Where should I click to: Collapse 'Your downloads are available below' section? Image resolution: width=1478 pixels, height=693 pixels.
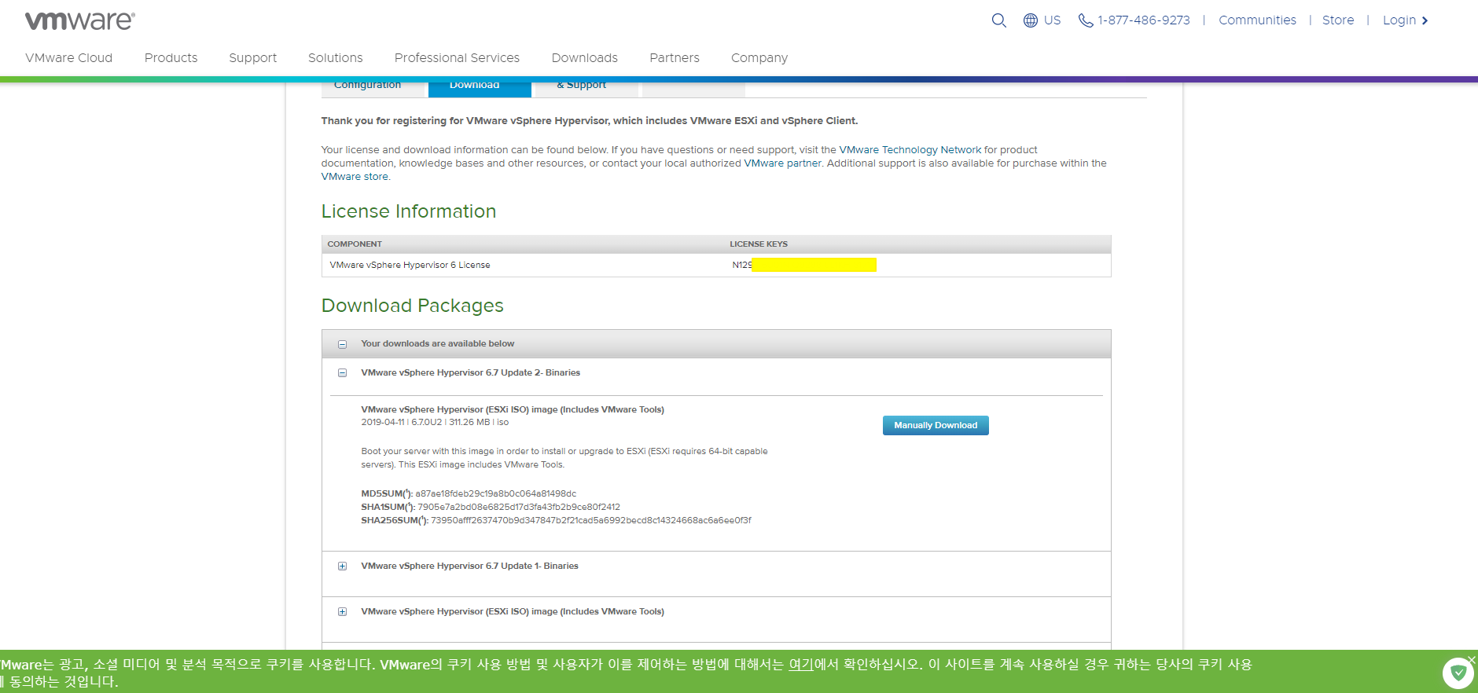(x=342, y=344)
